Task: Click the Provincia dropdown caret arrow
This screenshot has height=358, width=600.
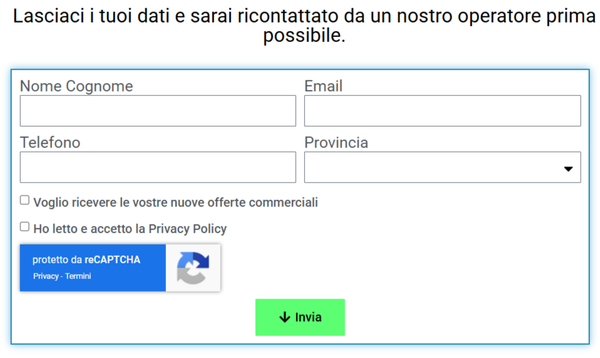Action: click(x=568, y=169)
